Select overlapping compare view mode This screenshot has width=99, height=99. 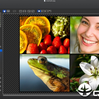pyautogui.click(x=43, y=11)
